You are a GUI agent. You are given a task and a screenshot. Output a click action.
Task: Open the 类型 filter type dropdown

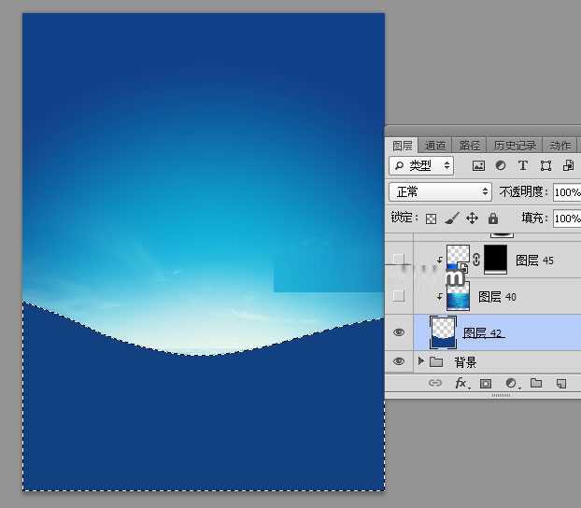[x=421, y=165]
